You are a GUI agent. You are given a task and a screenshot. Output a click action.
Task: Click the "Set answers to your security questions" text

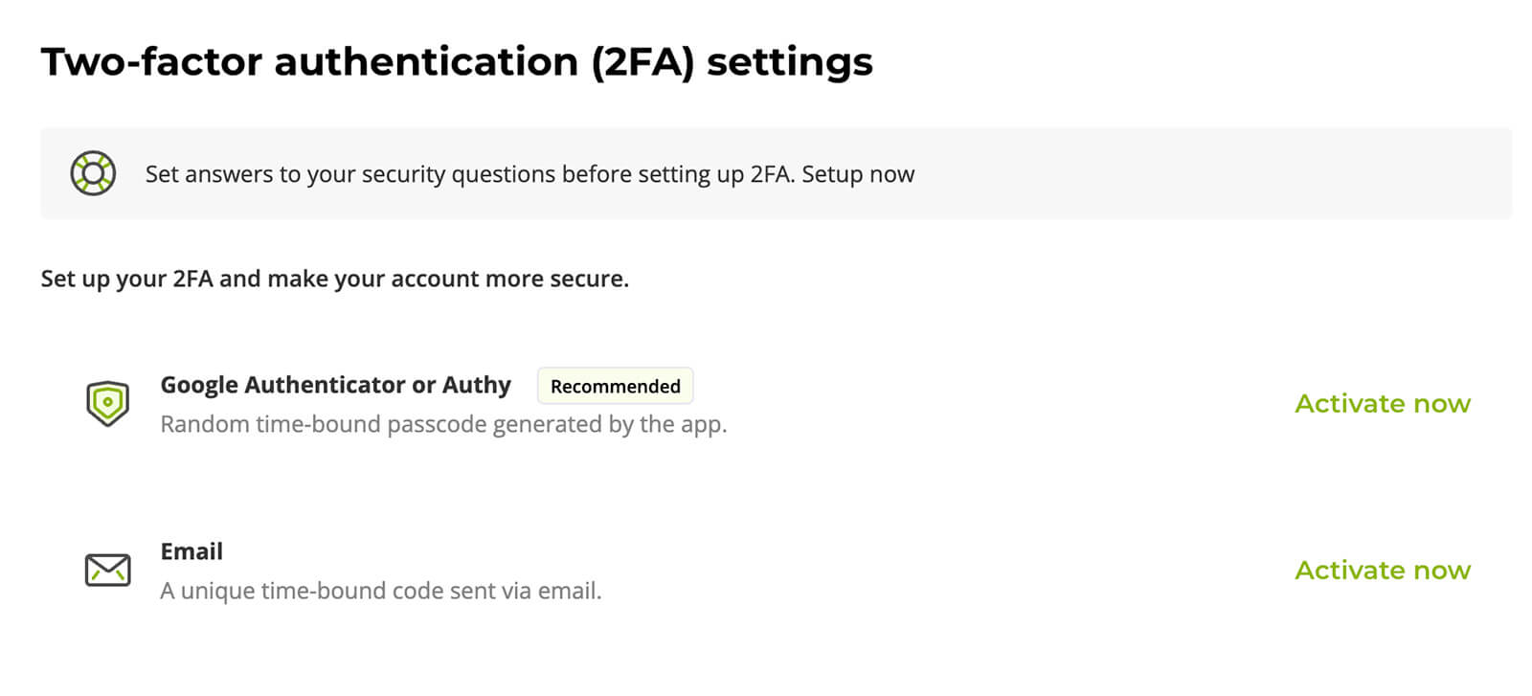[469, 174]
